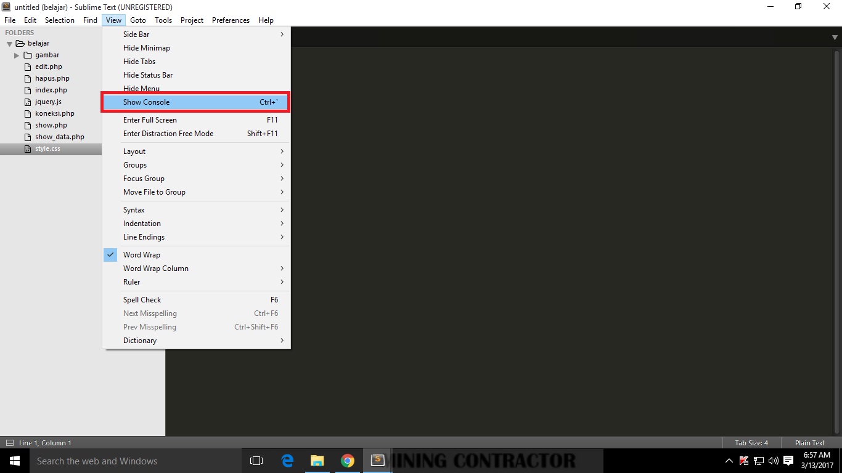Open the network status tray icon

[758, 460]
